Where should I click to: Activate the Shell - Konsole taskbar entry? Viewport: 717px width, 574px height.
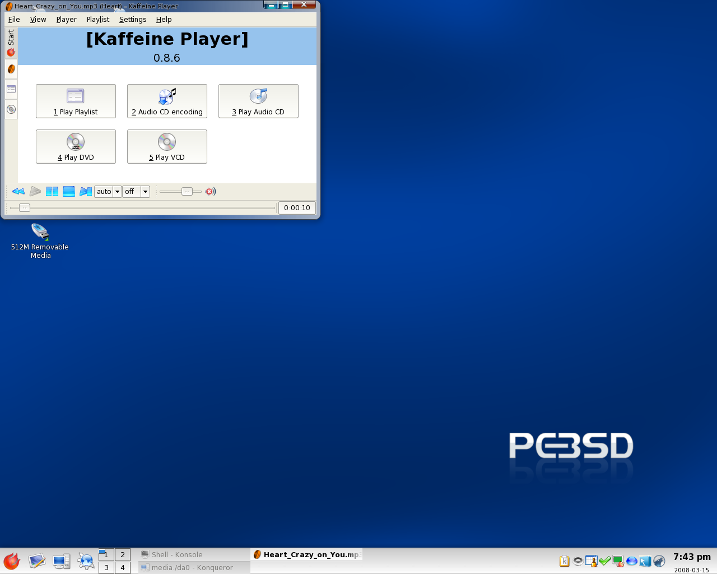[194, 554]
